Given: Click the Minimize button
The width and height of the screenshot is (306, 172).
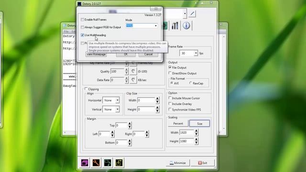Looking at the screenshot, I should pyautogui.click(x=177, y=163).
